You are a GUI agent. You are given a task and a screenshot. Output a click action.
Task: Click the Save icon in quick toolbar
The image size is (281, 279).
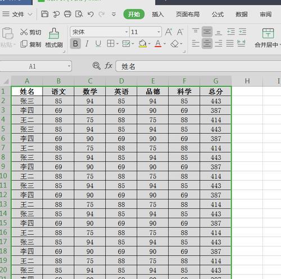[x=44, y=14]
